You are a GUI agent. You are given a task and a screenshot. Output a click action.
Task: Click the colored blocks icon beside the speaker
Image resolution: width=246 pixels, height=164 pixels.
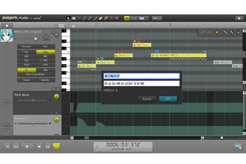coord(225,32)
